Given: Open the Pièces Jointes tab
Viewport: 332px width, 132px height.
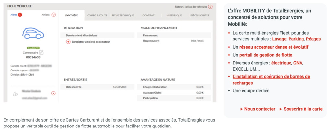Looking at the screenshot, I should 199,15.
